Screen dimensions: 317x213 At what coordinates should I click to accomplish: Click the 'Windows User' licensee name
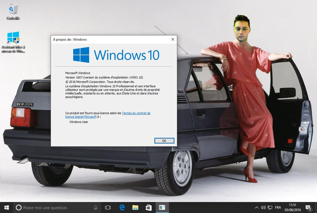[79, 122]
